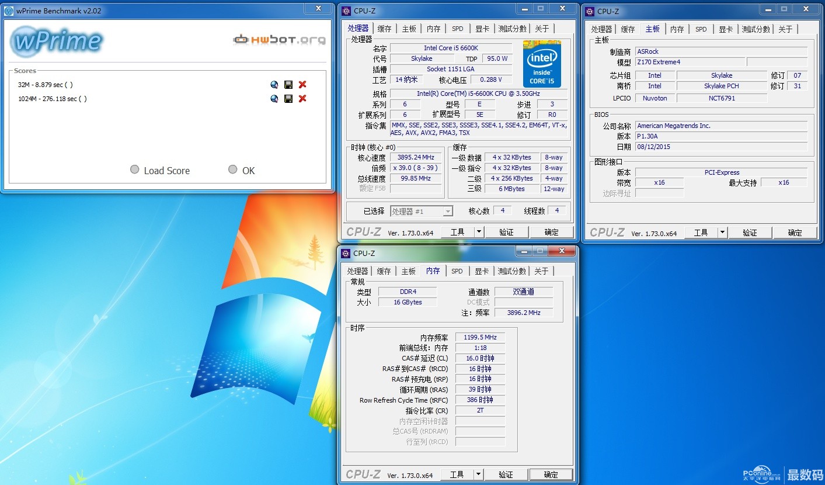Open 内存 tab in processor window

point(433,29)
